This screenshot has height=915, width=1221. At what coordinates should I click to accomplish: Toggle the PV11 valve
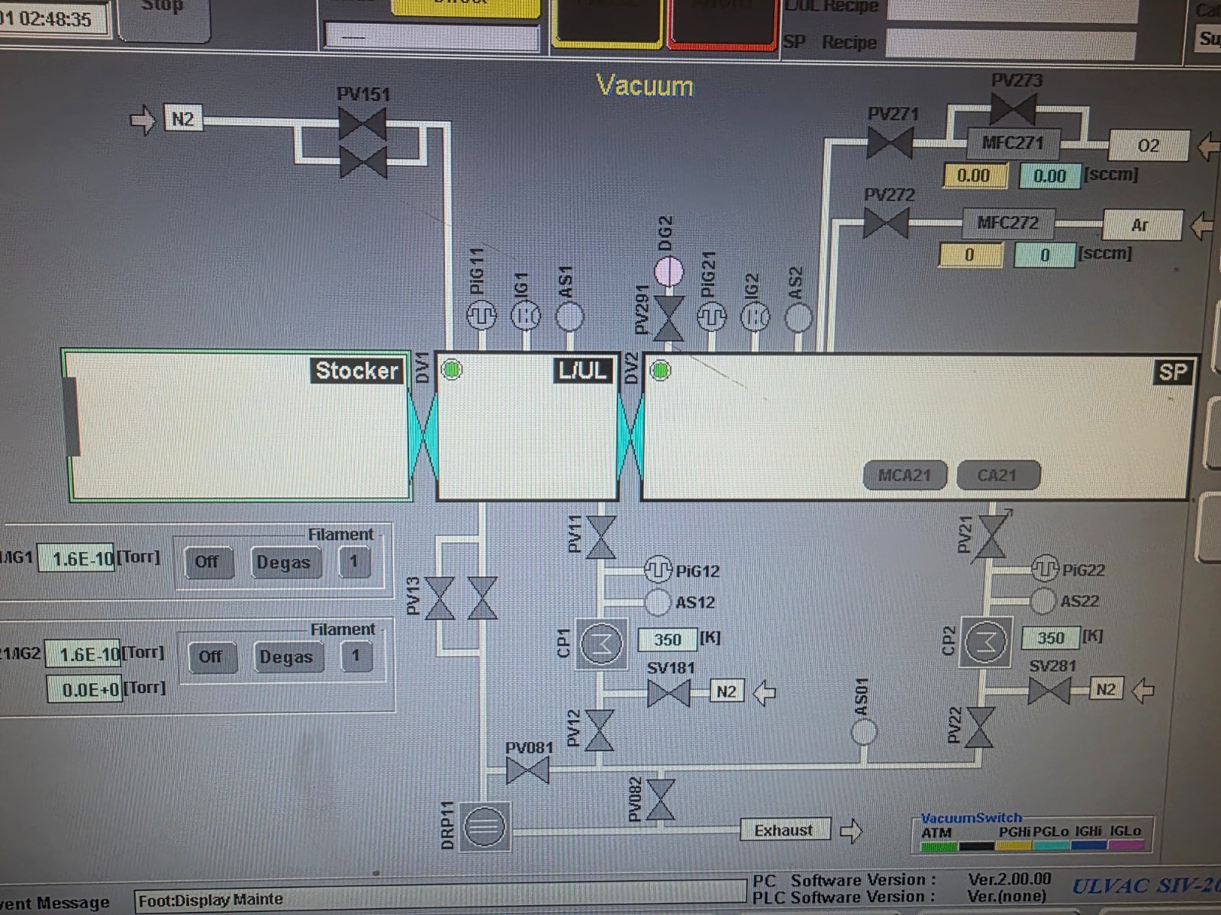(x=601, y=538)
